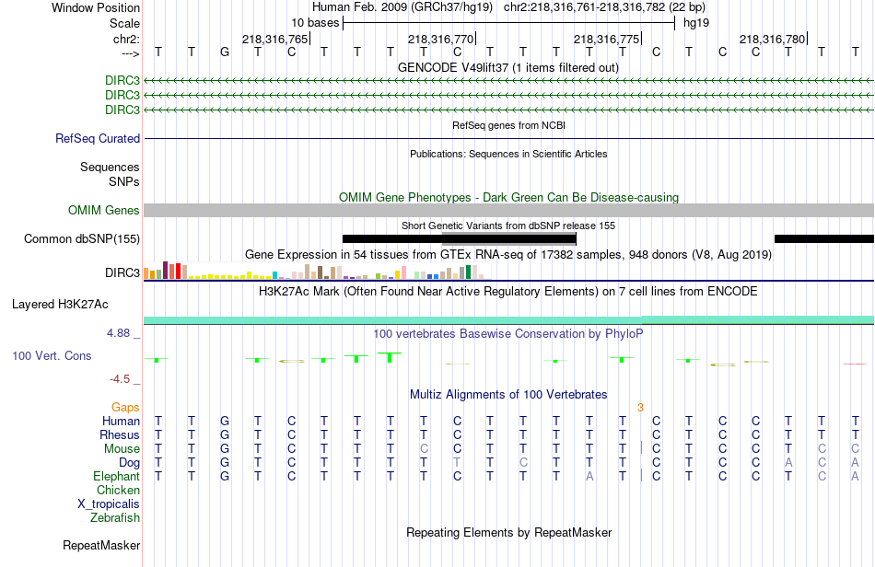This screenshot has height=567, width=875.
Task: Open the GENCODE V49lift37 track title
Action: 508,67
